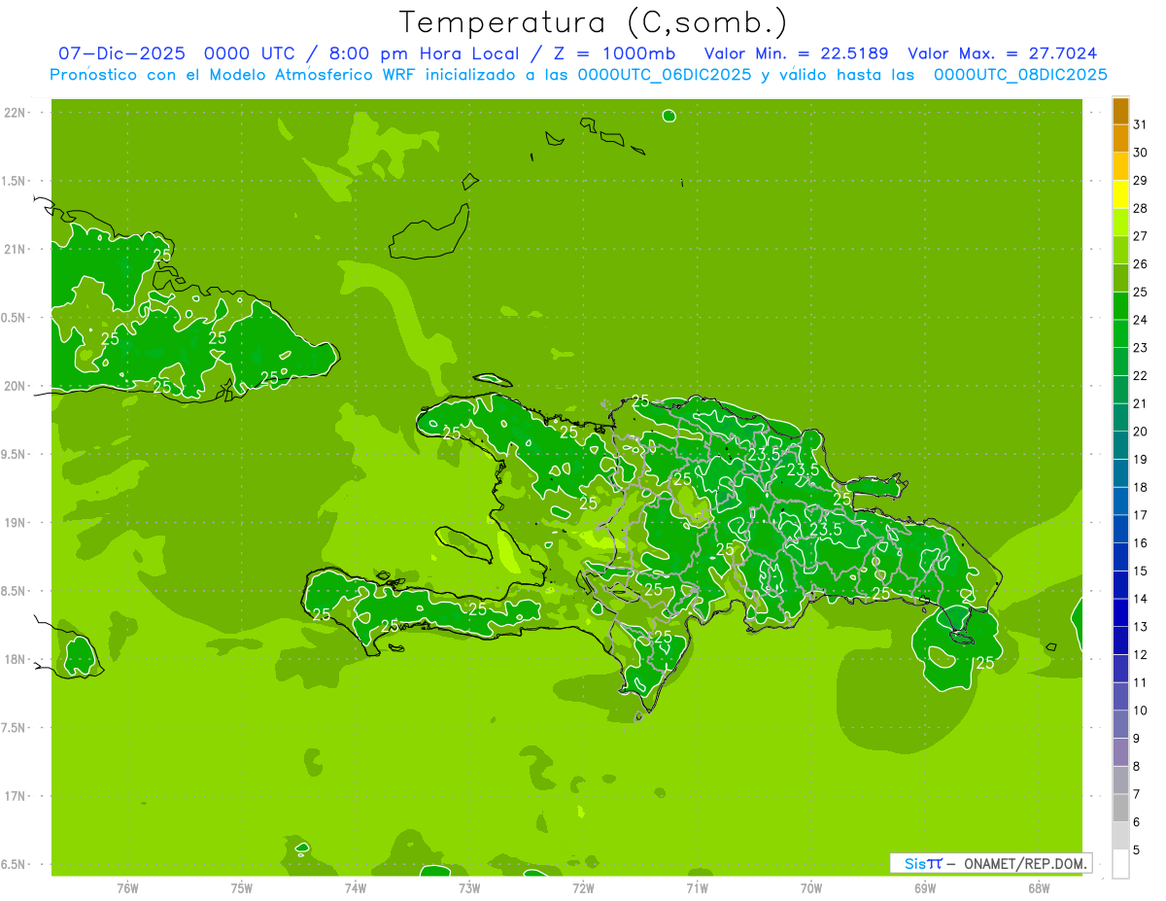The width and height of the screenshot is (1166, 901).
Task: Click the longitude label '74W'
Action: (x=356, y=888)
